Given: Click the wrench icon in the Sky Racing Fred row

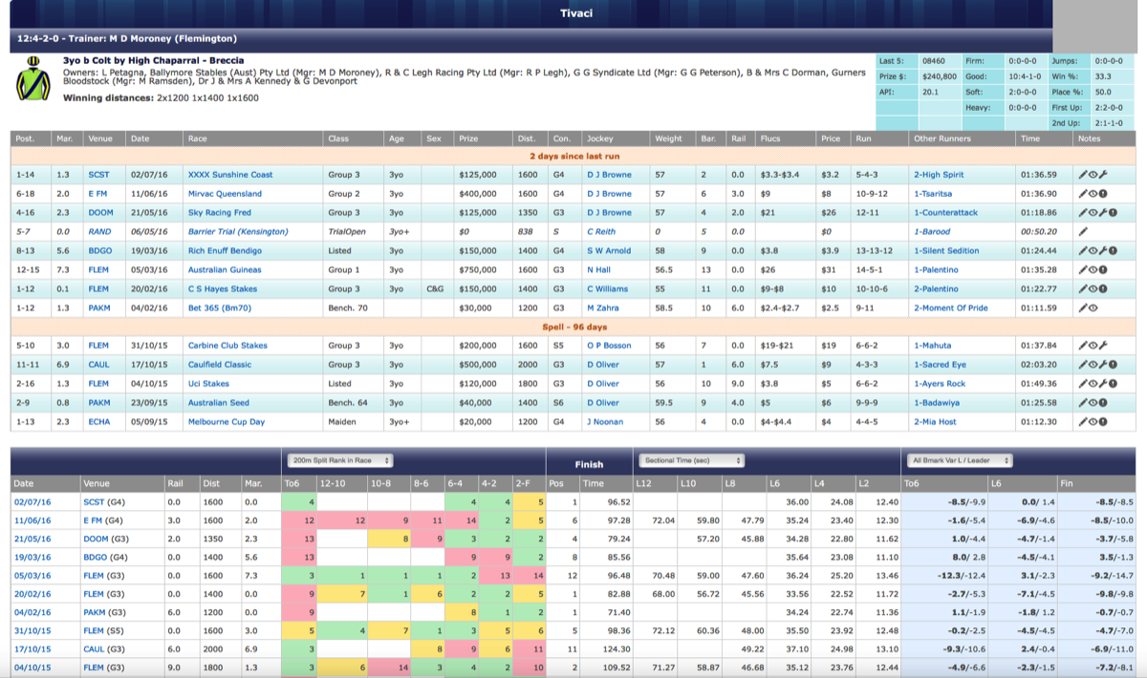Looking at the screenshot, I should point(1103,213).
